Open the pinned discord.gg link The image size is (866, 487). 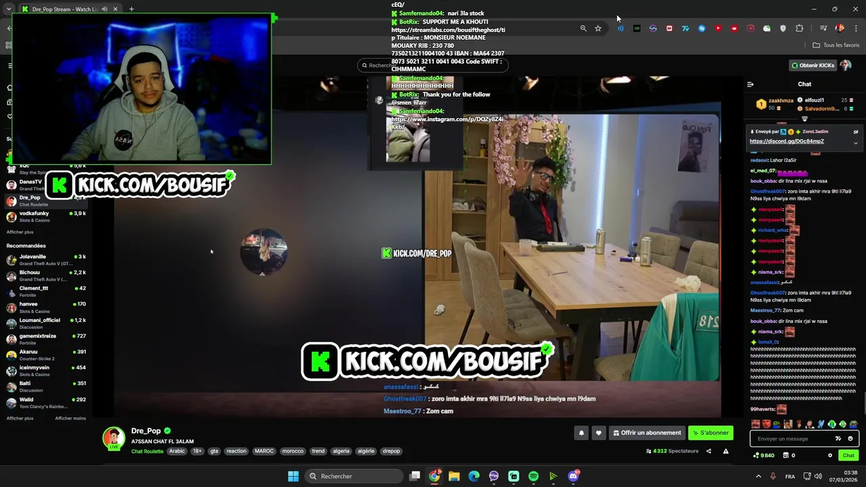pyautogui.click(x=786, y=141)
